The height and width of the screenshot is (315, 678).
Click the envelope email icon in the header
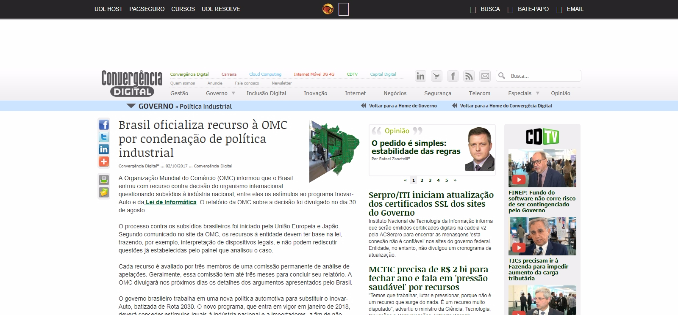pyautogui.click(x=485, y=76)
